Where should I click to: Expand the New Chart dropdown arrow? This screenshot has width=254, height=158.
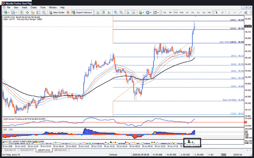(9, 13)
